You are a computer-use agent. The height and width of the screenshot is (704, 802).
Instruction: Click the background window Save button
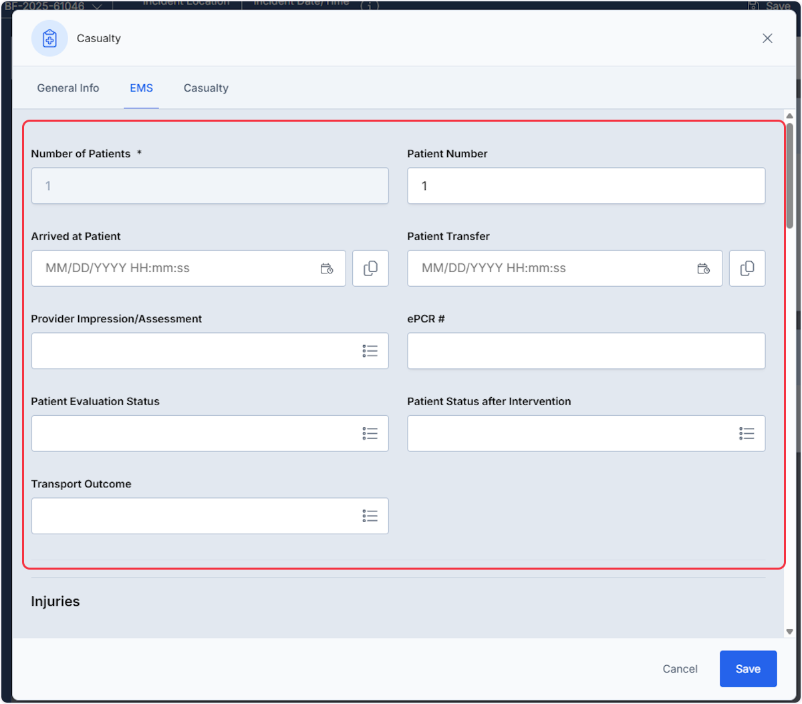769,5
